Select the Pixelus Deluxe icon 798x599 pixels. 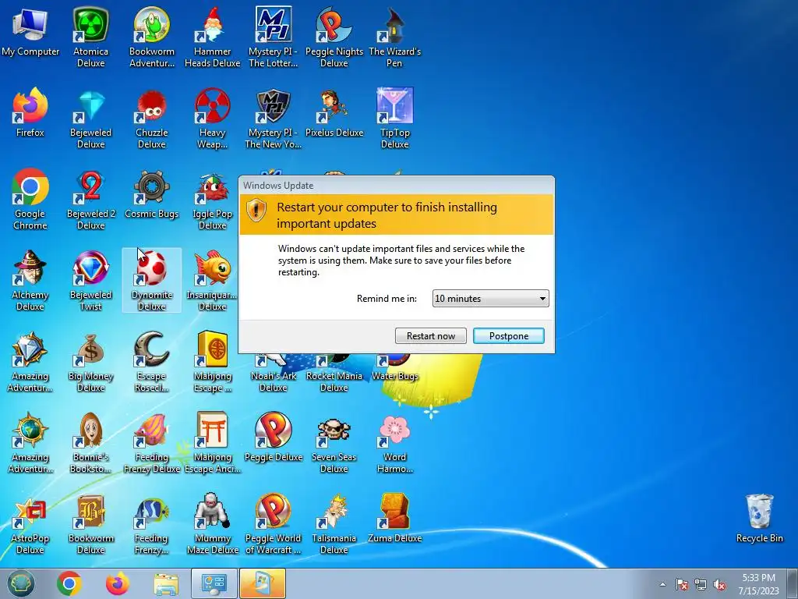334,112
